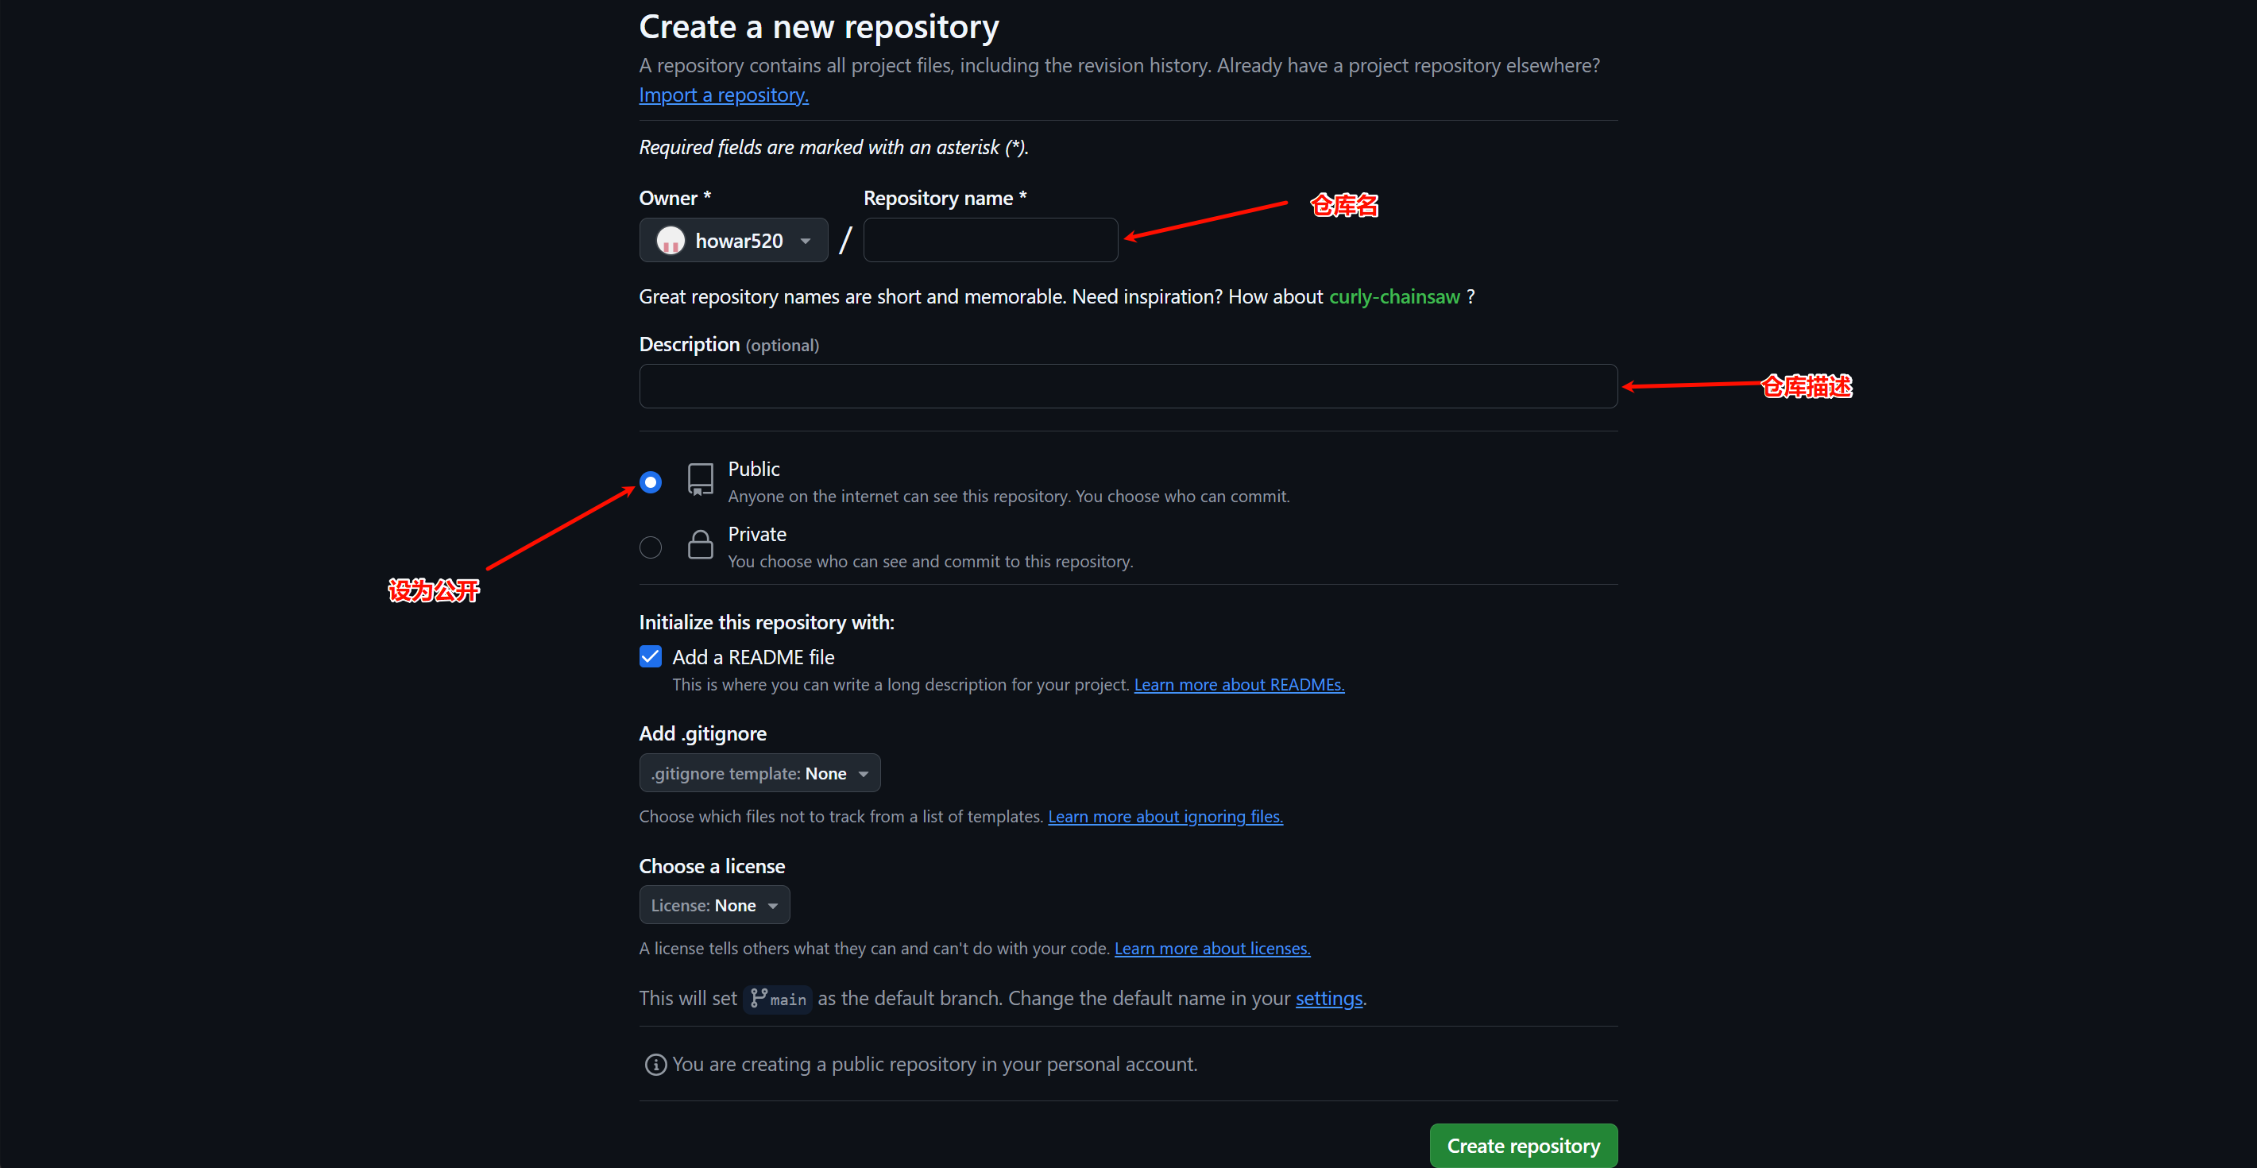This screenshot has width=2257, height=1168.
Task: Use the suggested name curly-chainsaw
Action: (1394, 297)
